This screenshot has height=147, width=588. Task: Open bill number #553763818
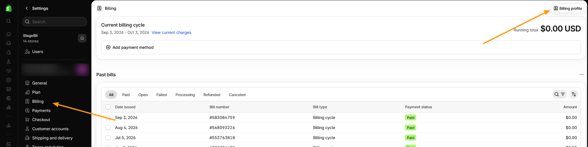click(x=222, y=138)
